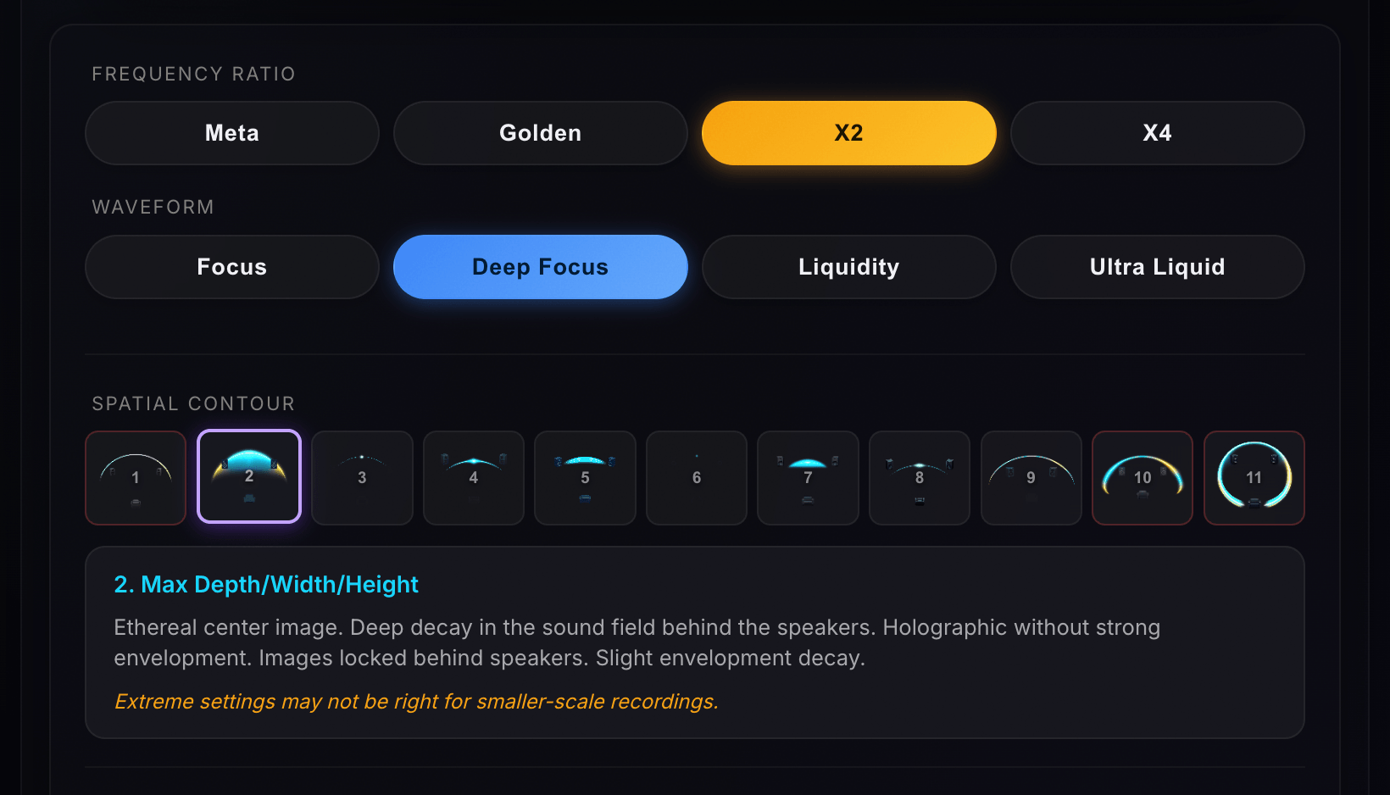This screenshot has width=1390, height=795.
Task: Pick the circular contour preset 11
Action: tap(1254, 478)
